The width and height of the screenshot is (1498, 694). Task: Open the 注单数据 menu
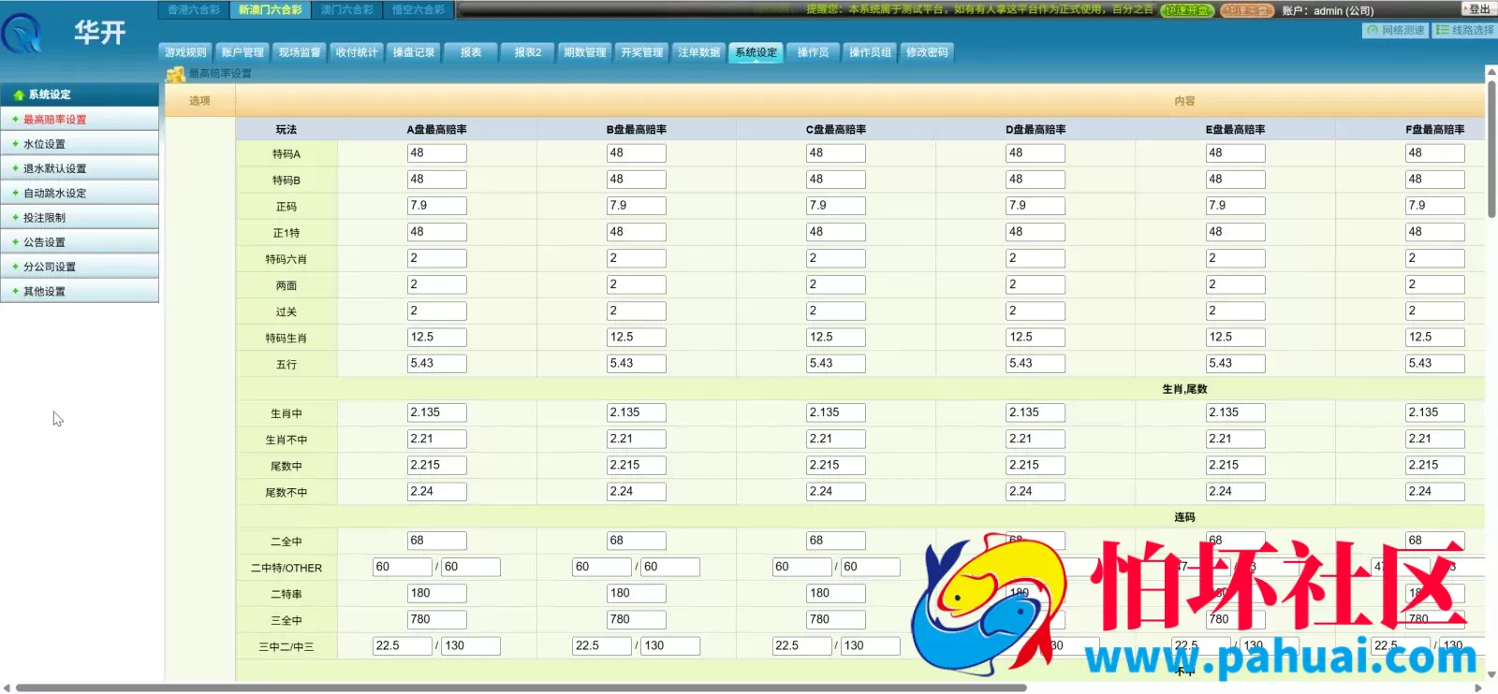pyautogui.click(x=699, y=52)
